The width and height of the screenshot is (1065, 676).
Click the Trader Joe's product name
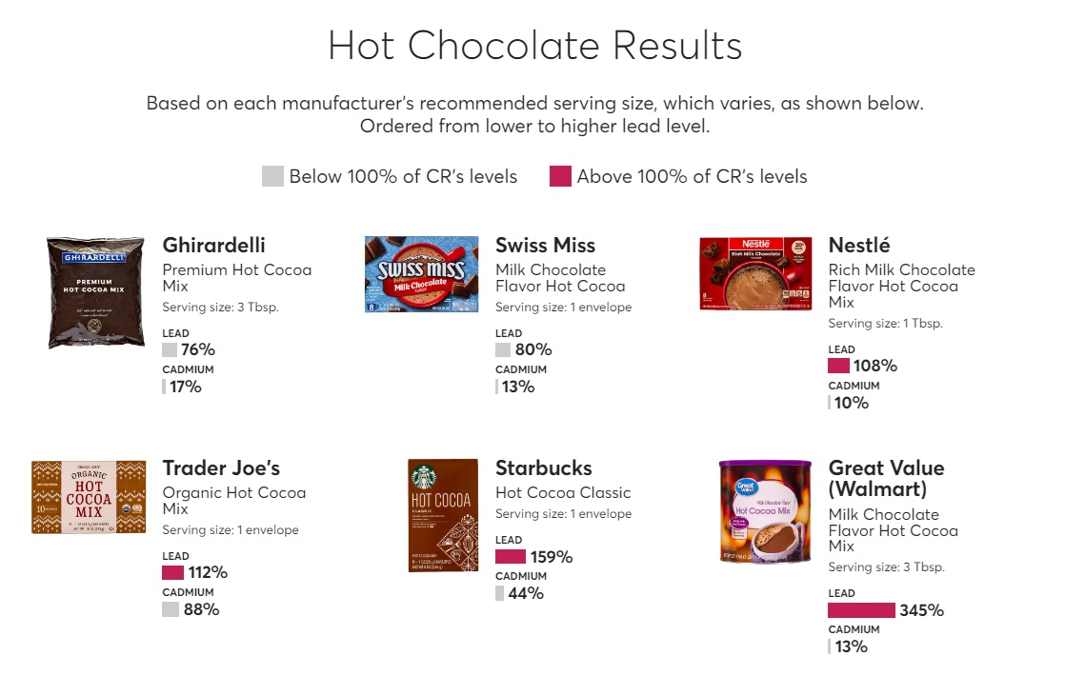(221, 468)
